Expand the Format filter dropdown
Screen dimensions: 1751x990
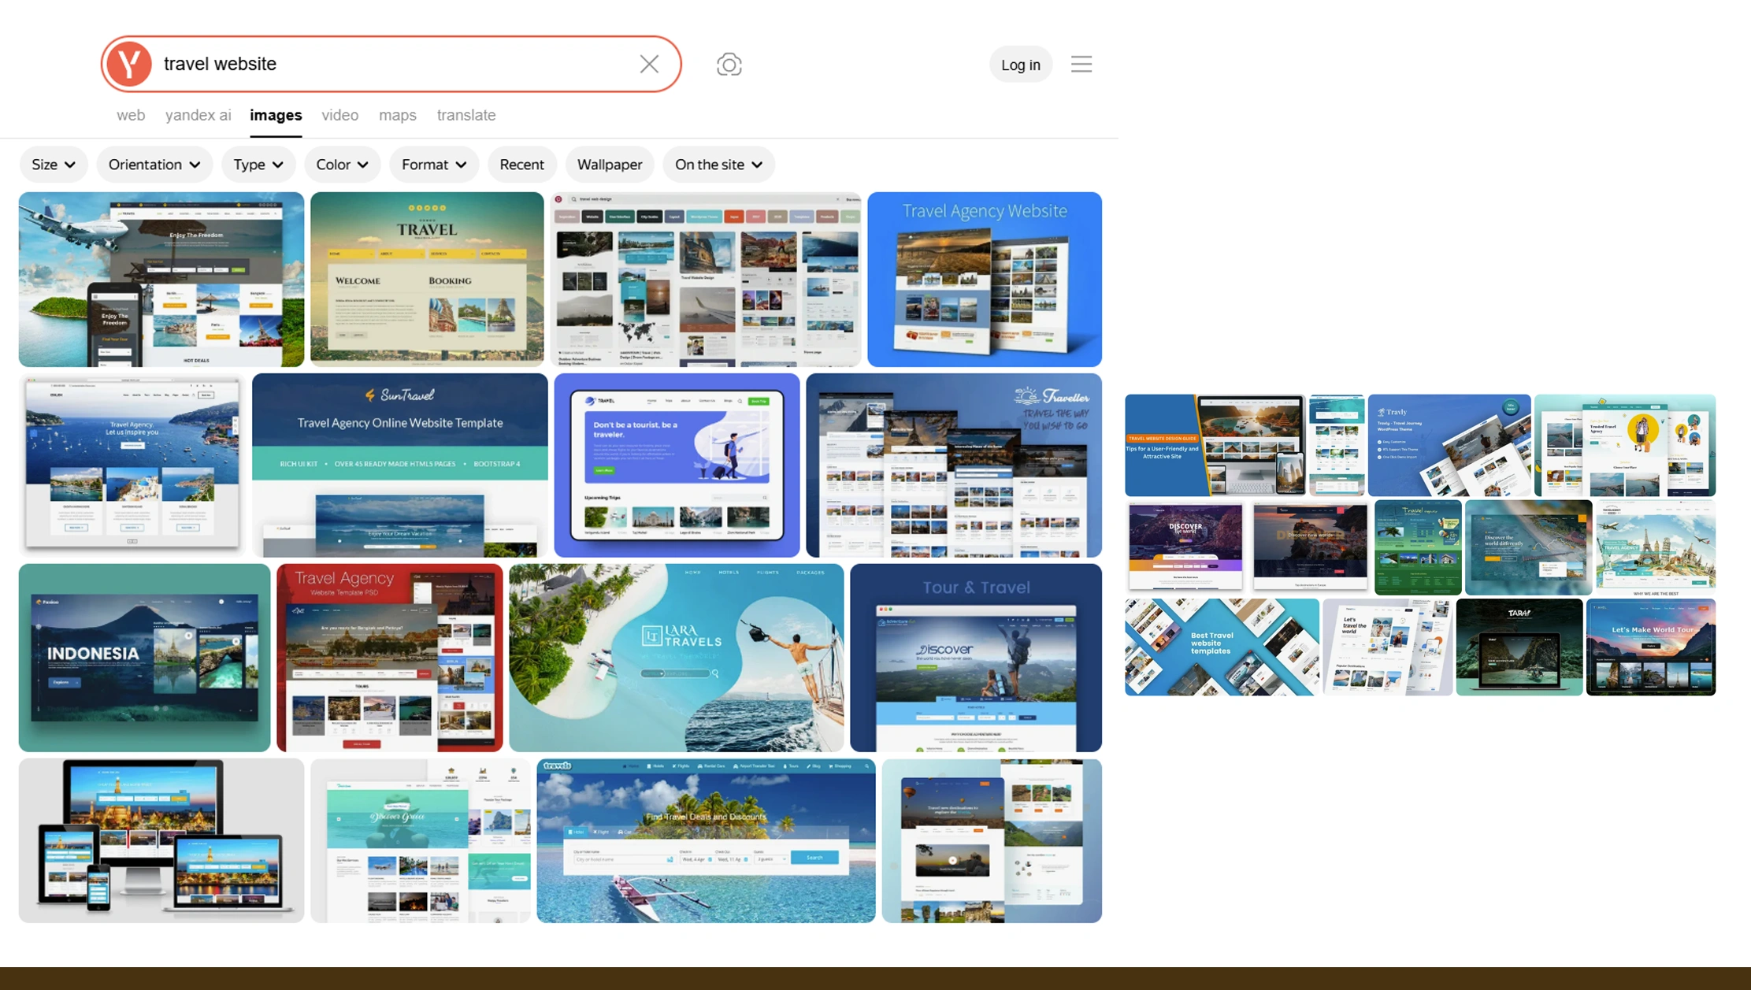(x=433, y=165)
